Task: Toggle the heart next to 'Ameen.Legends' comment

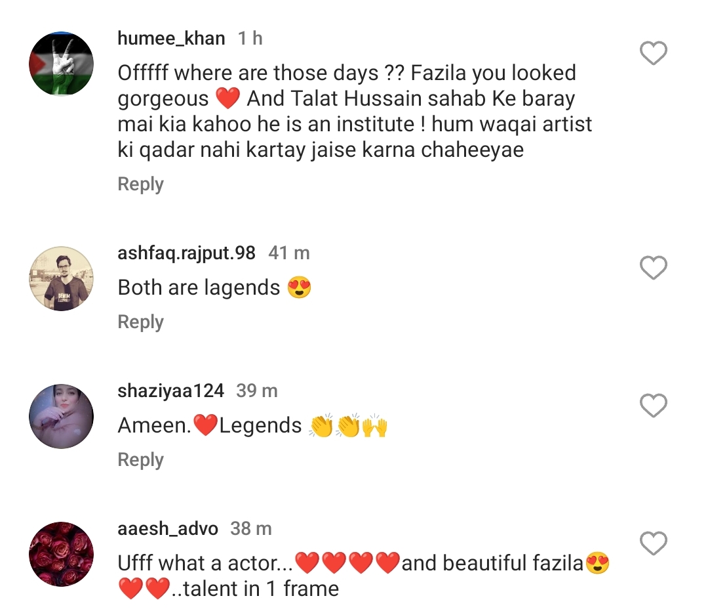Action: [x=653, y=406]
